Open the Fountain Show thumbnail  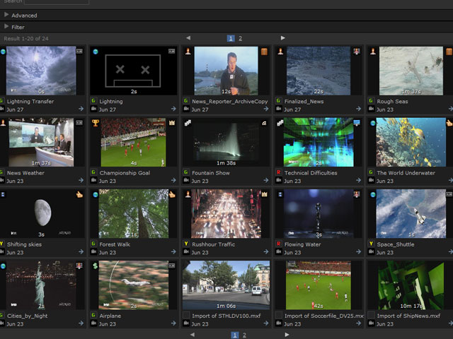pos(226,142)
